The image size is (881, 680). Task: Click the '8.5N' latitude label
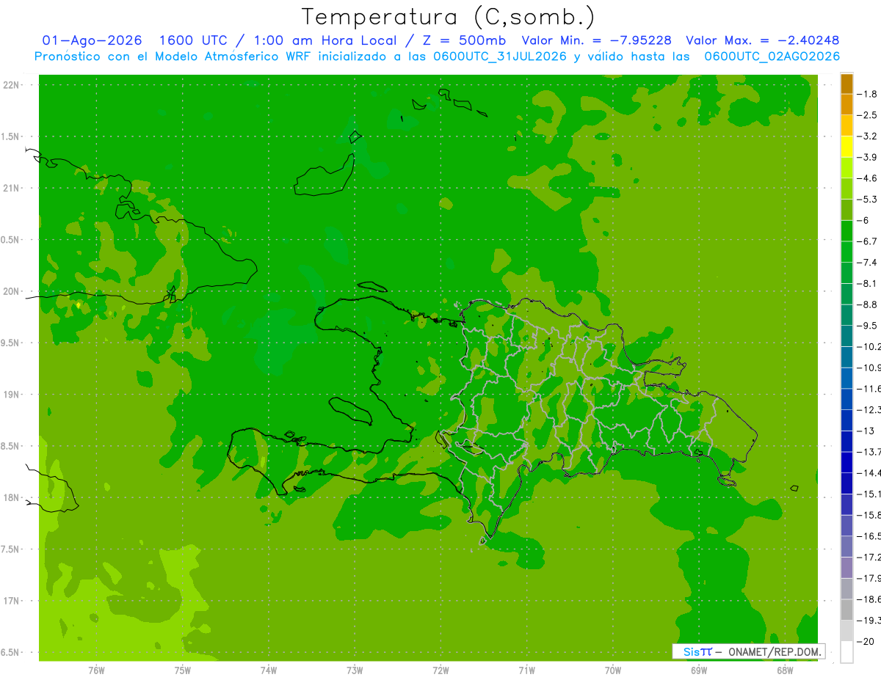click(10, 446)
